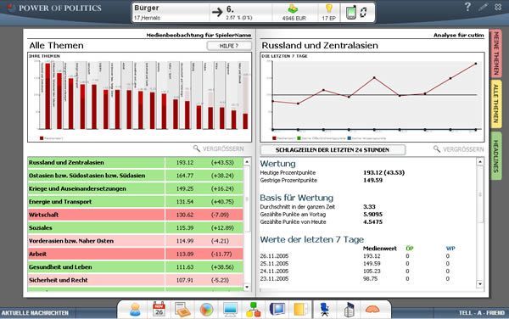Click Vergrössern under the bar chart
The width and height of the screenshot is (509, 319).
click(x=219, y=148)
